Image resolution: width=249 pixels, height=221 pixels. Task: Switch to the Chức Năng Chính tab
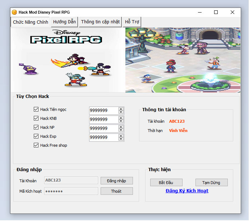(x=30, y=22)
